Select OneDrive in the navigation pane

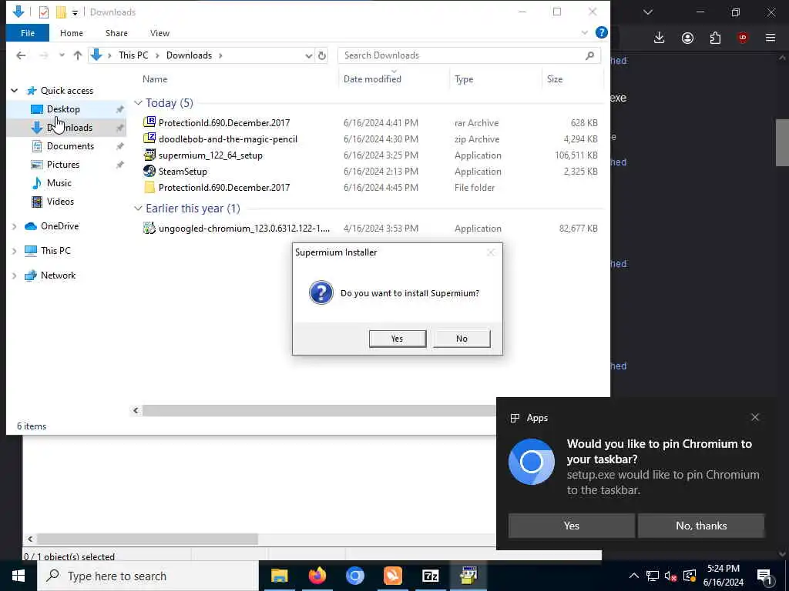pos(59,226)
